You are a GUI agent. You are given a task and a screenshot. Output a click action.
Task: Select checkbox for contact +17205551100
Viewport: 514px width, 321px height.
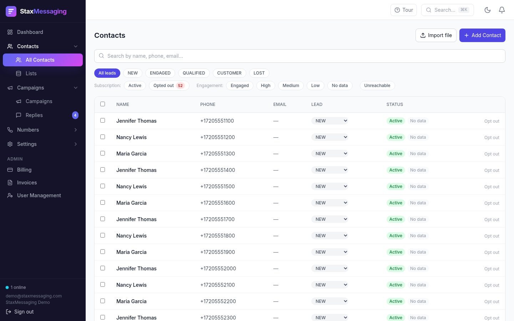103,121
